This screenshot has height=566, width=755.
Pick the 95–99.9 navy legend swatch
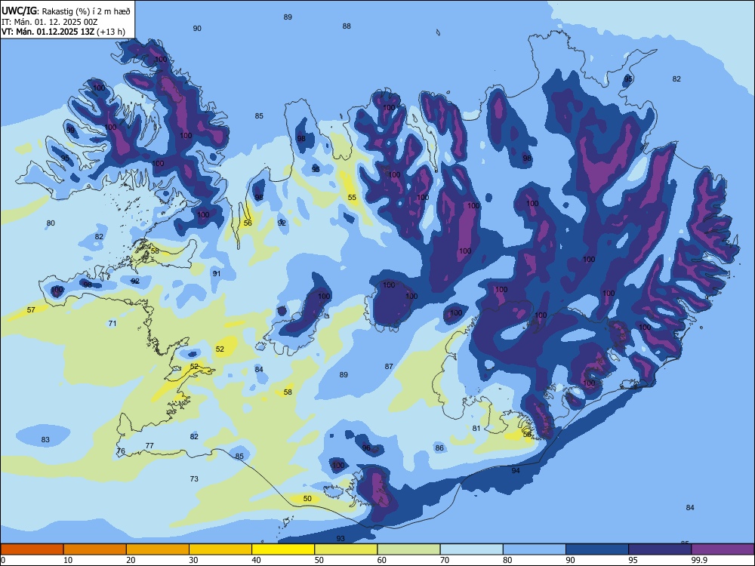[x=660, y=549]
